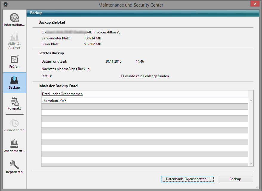Click the Datenbank-Eigenschaften button
The height and width of the screenshot is (191, 262).
(188, 179)
